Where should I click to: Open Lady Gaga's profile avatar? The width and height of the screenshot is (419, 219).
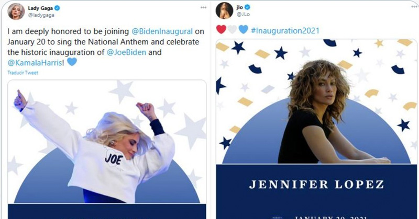tap(16, 11)
